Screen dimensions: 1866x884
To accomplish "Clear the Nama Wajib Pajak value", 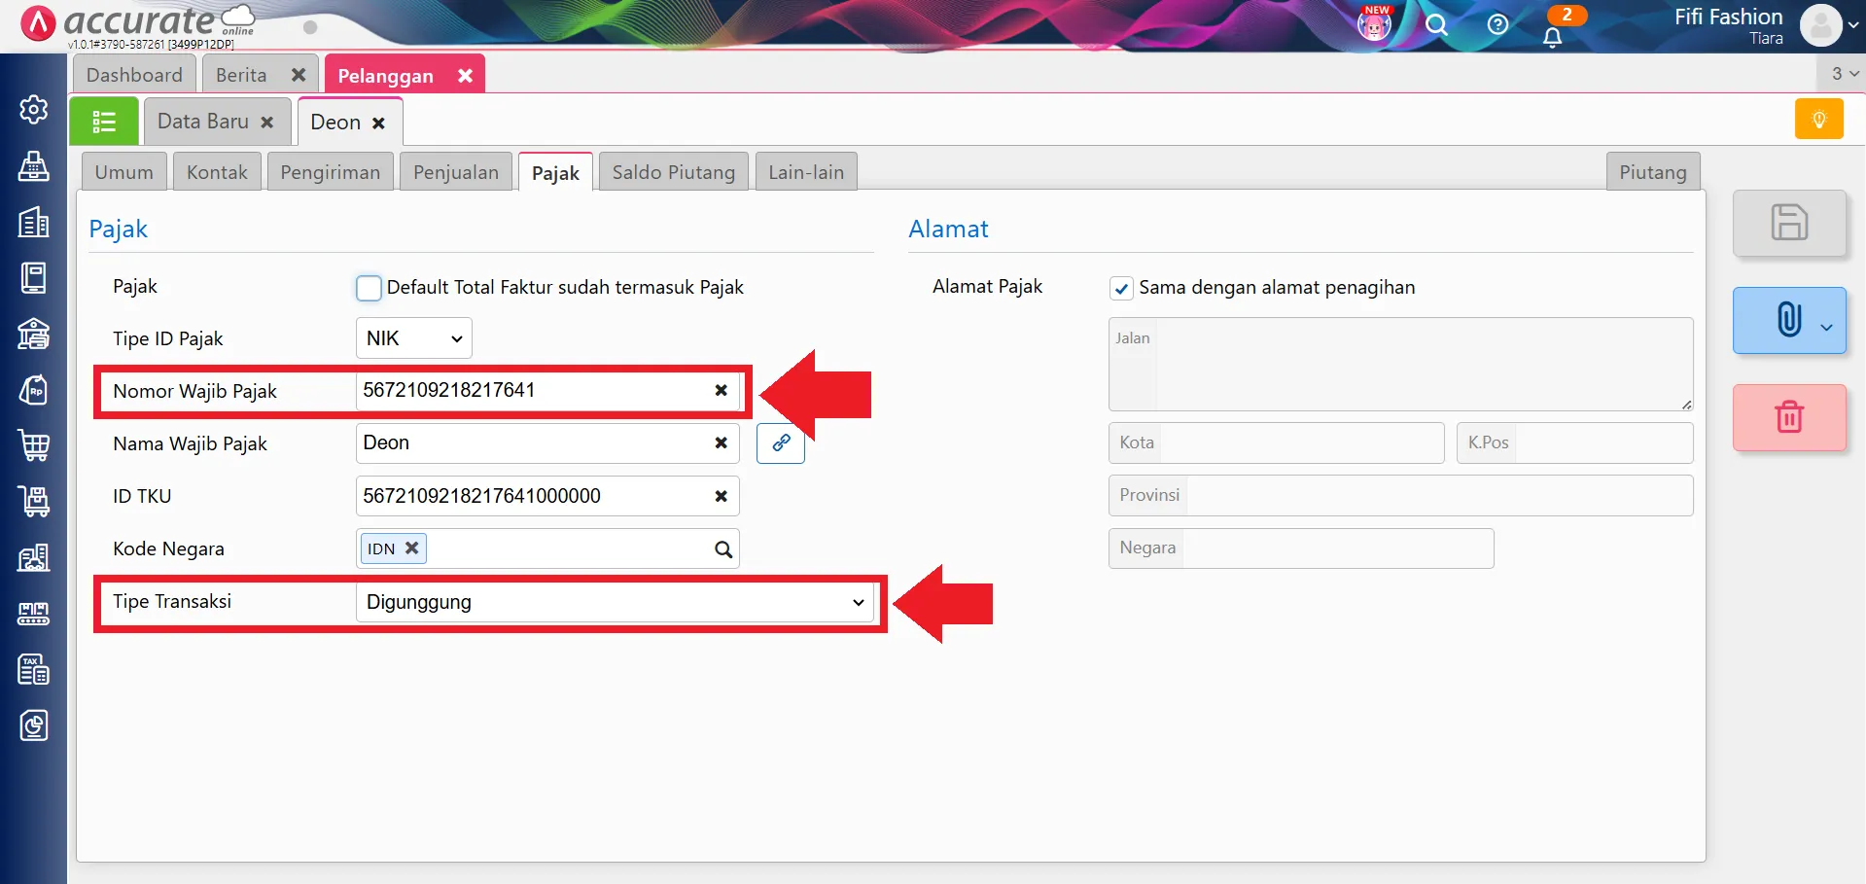I will (x=721, y=442).
